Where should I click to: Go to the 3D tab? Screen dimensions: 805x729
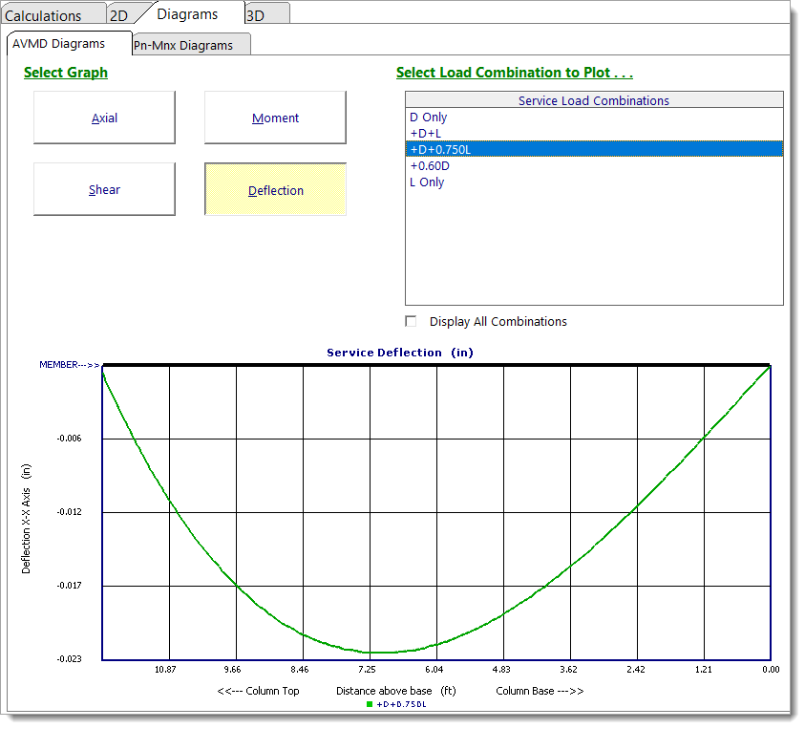(x=256, y=15)
